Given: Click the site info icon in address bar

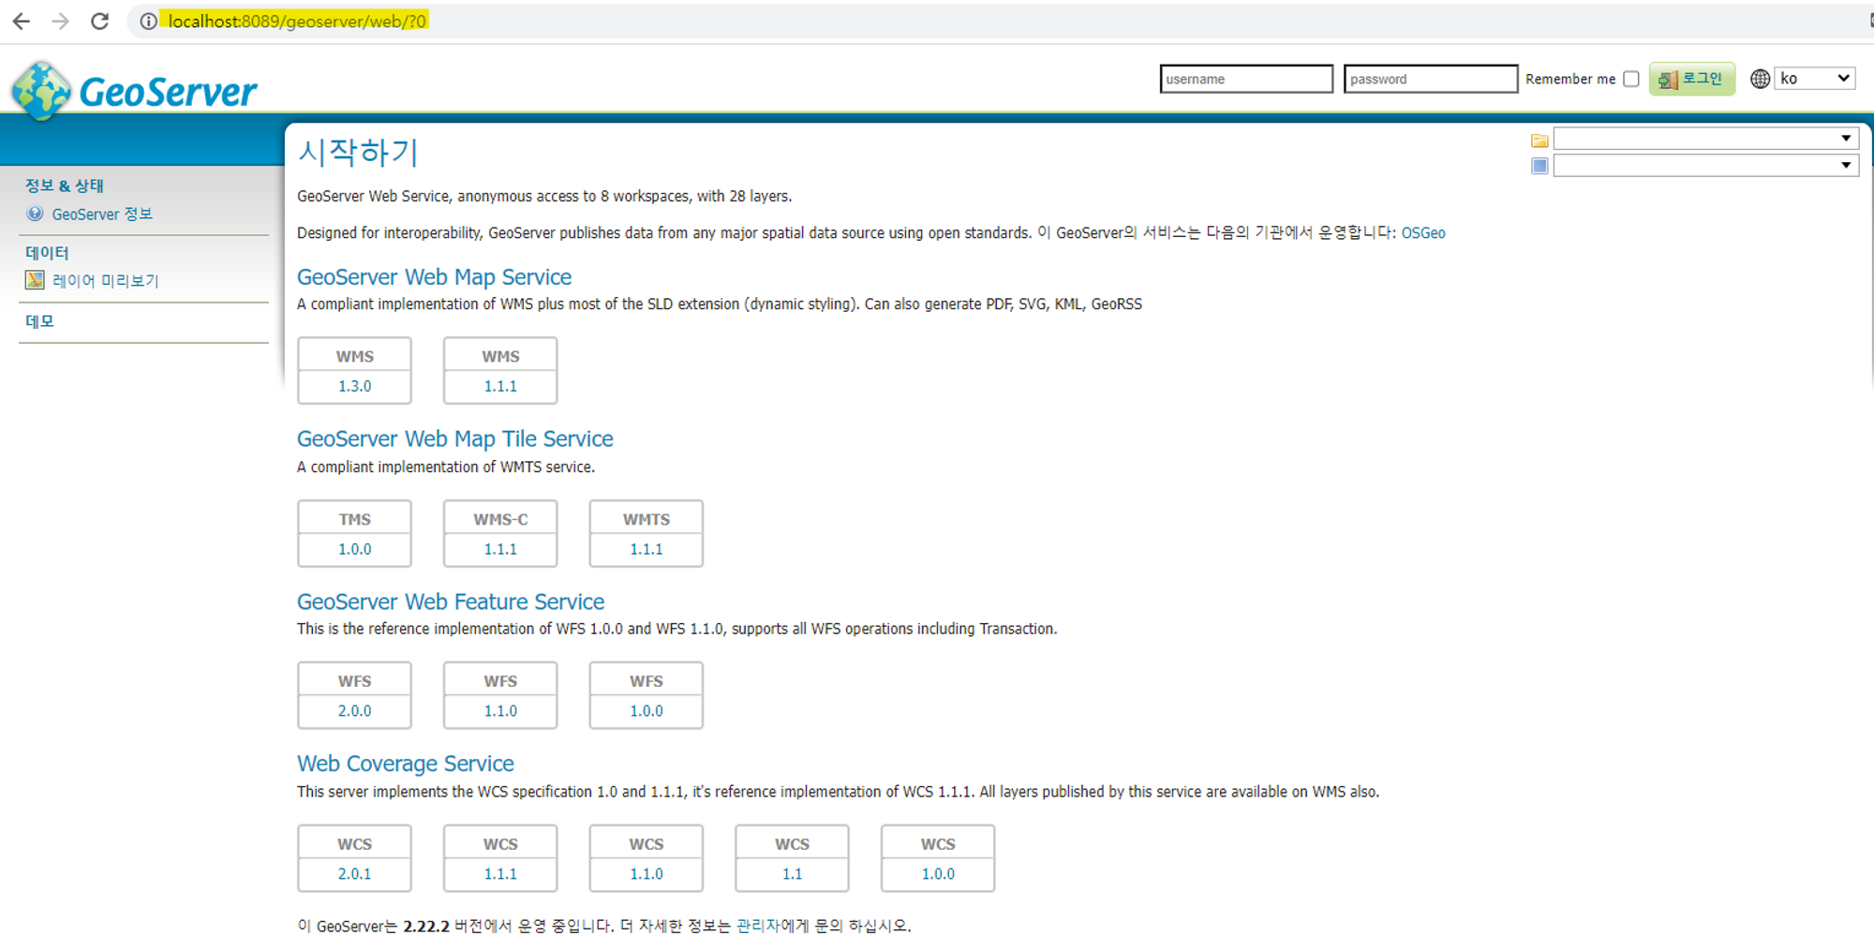Looking at the screenshot, I should click(x=148, y=21).
